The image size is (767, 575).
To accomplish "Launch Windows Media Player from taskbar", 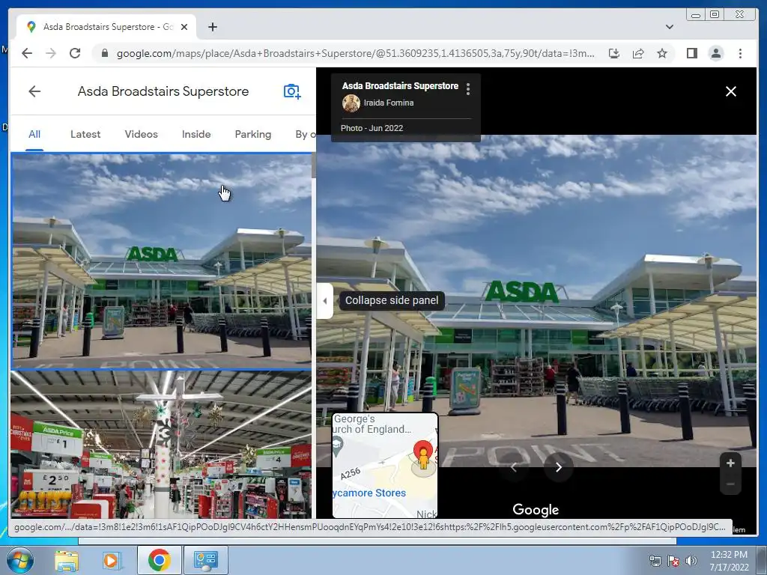I will 112,560.
